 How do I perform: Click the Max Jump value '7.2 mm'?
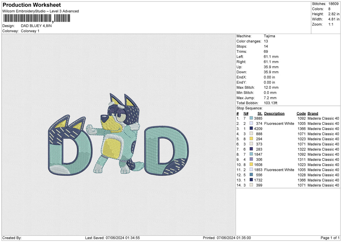270,98
